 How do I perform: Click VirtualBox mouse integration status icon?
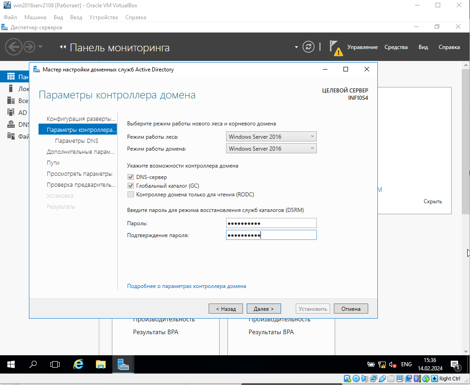(426, 379)
